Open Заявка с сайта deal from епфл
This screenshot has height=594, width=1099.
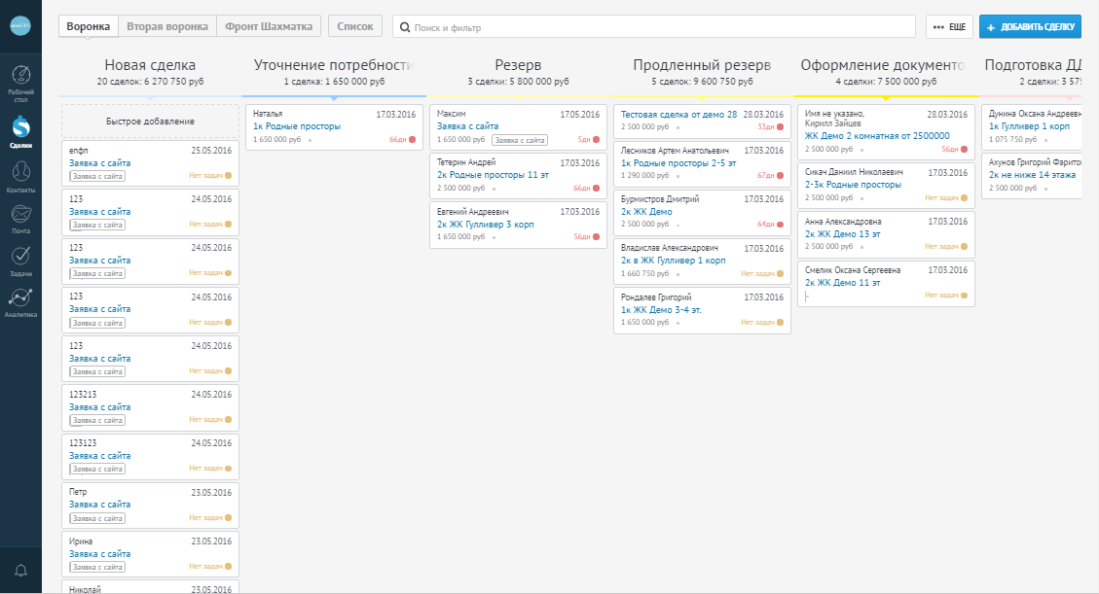[100, 163]
